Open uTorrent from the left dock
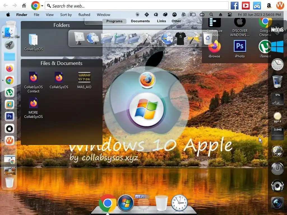287x215 pixels. tap(9, 92)
